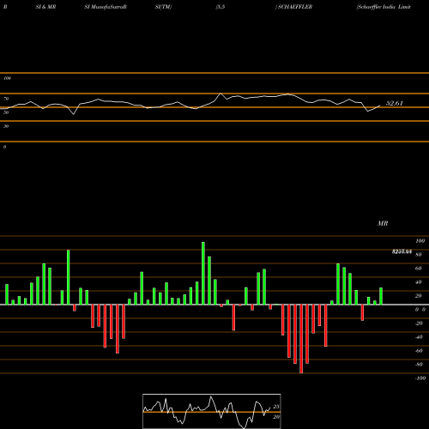The image size is (429, 429).
Task: Open the mini chart thumbnail at bottom
Action: 212,411
